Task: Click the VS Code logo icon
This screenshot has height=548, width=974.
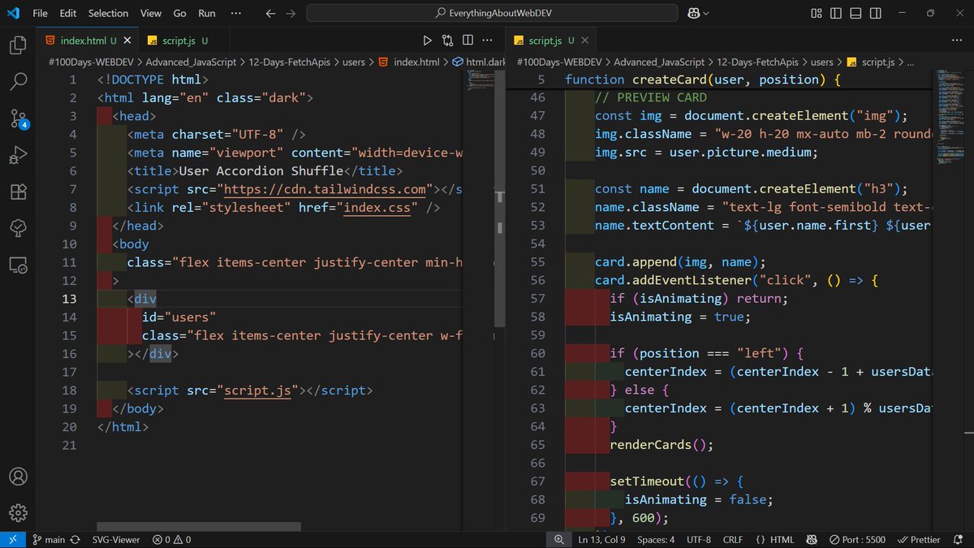Action: (13, 13)
